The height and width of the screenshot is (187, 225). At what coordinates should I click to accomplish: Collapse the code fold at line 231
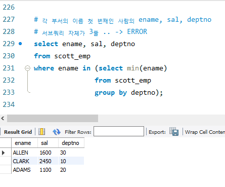27,68
